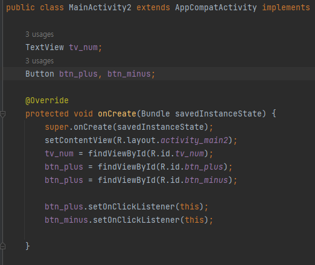
Task: Open the '3 usages' hint above TextView tv_num
Action: [40, 34]
